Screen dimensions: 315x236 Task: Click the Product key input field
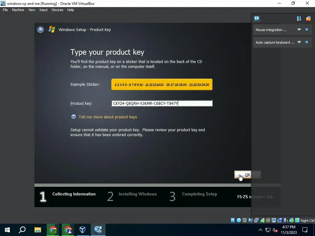tap(162, 103)
